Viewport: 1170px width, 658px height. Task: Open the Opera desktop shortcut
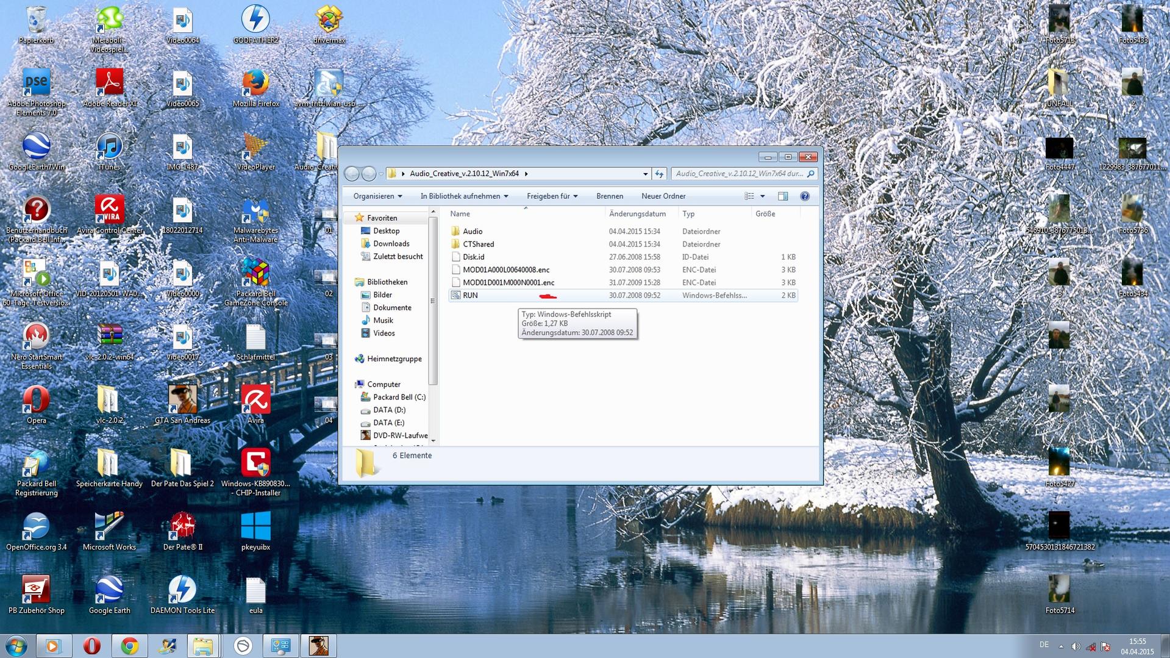(x=37, y=405)
